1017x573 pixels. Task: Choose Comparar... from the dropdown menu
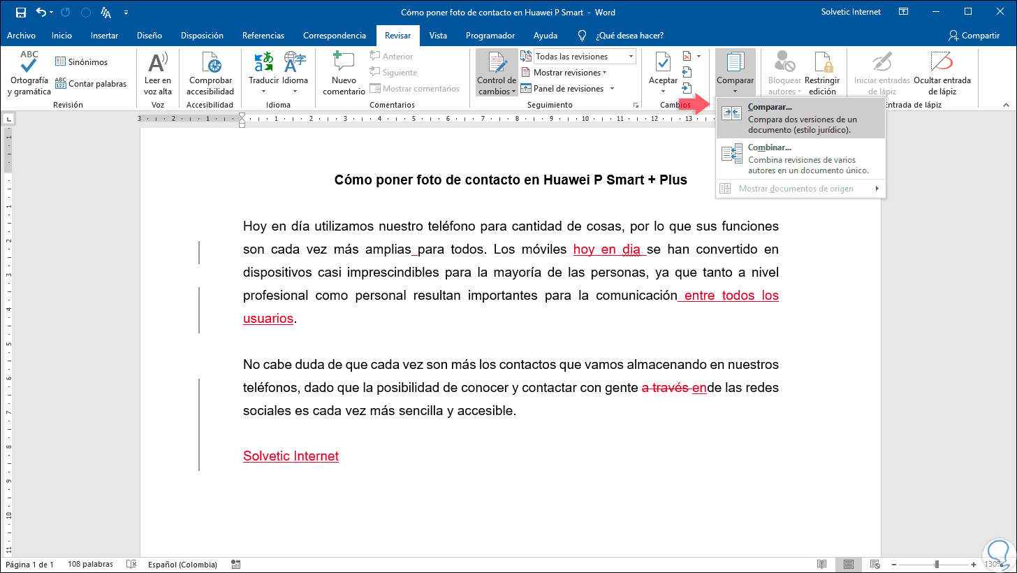click(x=800, y=118)
